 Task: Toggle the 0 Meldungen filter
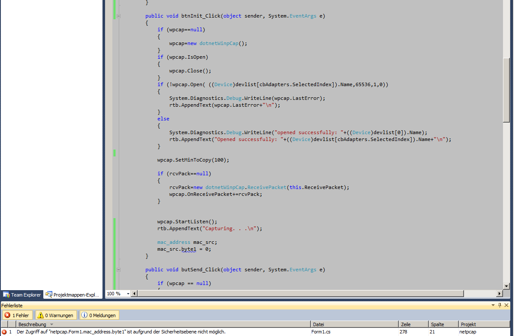click(99, 315)
